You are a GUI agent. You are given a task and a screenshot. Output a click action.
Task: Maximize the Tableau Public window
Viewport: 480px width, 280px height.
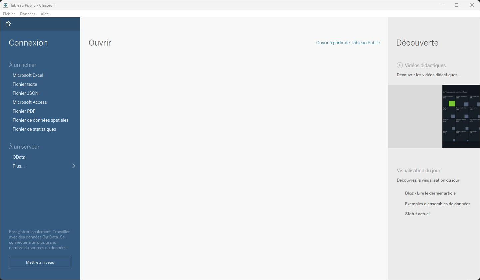pos(457,5)
